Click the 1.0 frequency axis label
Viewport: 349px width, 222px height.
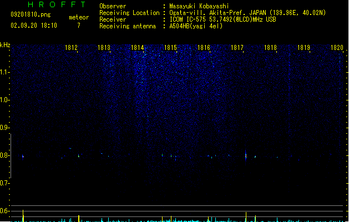(4, 100)
